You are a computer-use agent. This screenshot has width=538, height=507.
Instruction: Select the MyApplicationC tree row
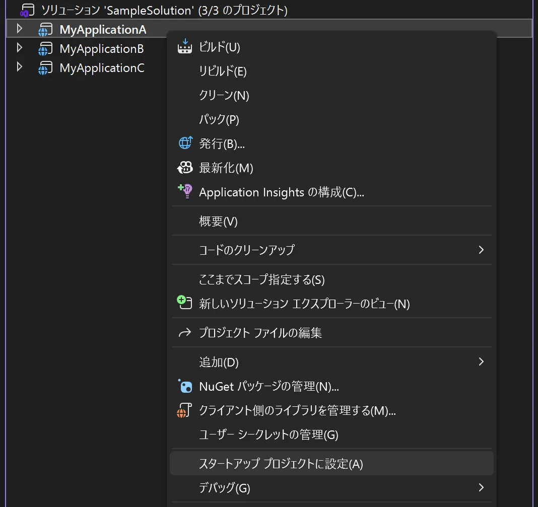point(86,67)
